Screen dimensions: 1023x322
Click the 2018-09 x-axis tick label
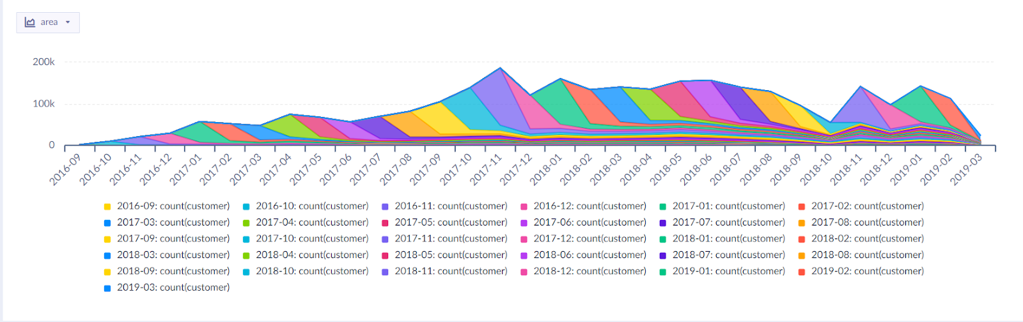(786, 170)
